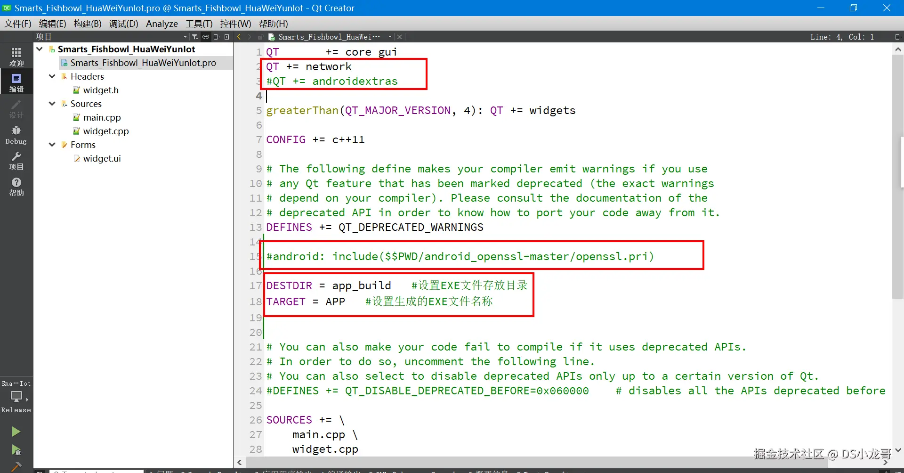
Task: Split the project side panel
Action: [x=217, y=37]
